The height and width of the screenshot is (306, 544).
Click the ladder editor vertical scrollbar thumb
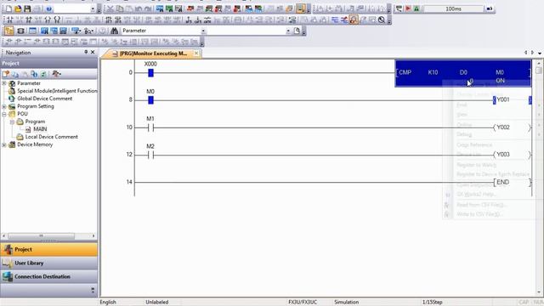pos(538,70)
